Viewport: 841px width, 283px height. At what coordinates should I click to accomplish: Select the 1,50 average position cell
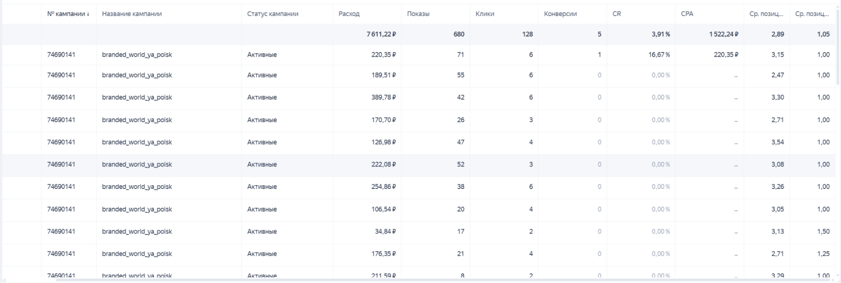coord(823,232)
